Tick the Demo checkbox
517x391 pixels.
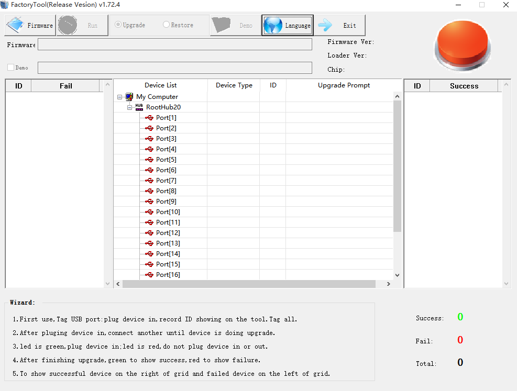(11, 67)
